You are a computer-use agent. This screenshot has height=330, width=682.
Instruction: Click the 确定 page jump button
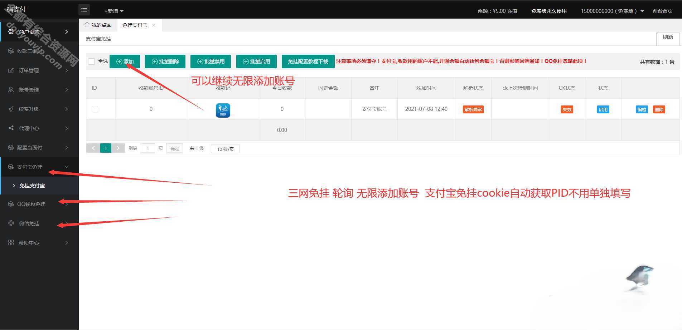[175, 148]
